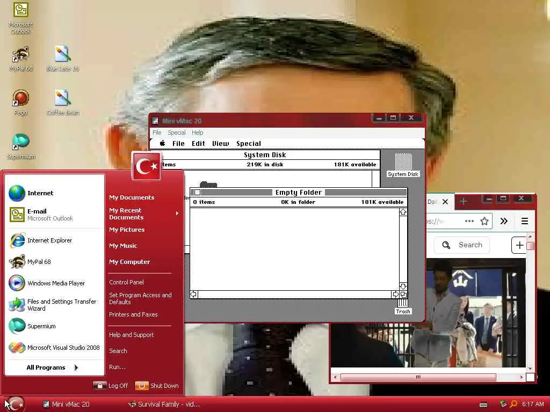Viewport: 550px width, 412px height.
Task: Click the Start button
Action: point(15,404)
